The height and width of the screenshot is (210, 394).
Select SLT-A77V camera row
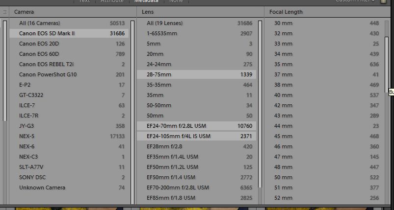point(69,167)
